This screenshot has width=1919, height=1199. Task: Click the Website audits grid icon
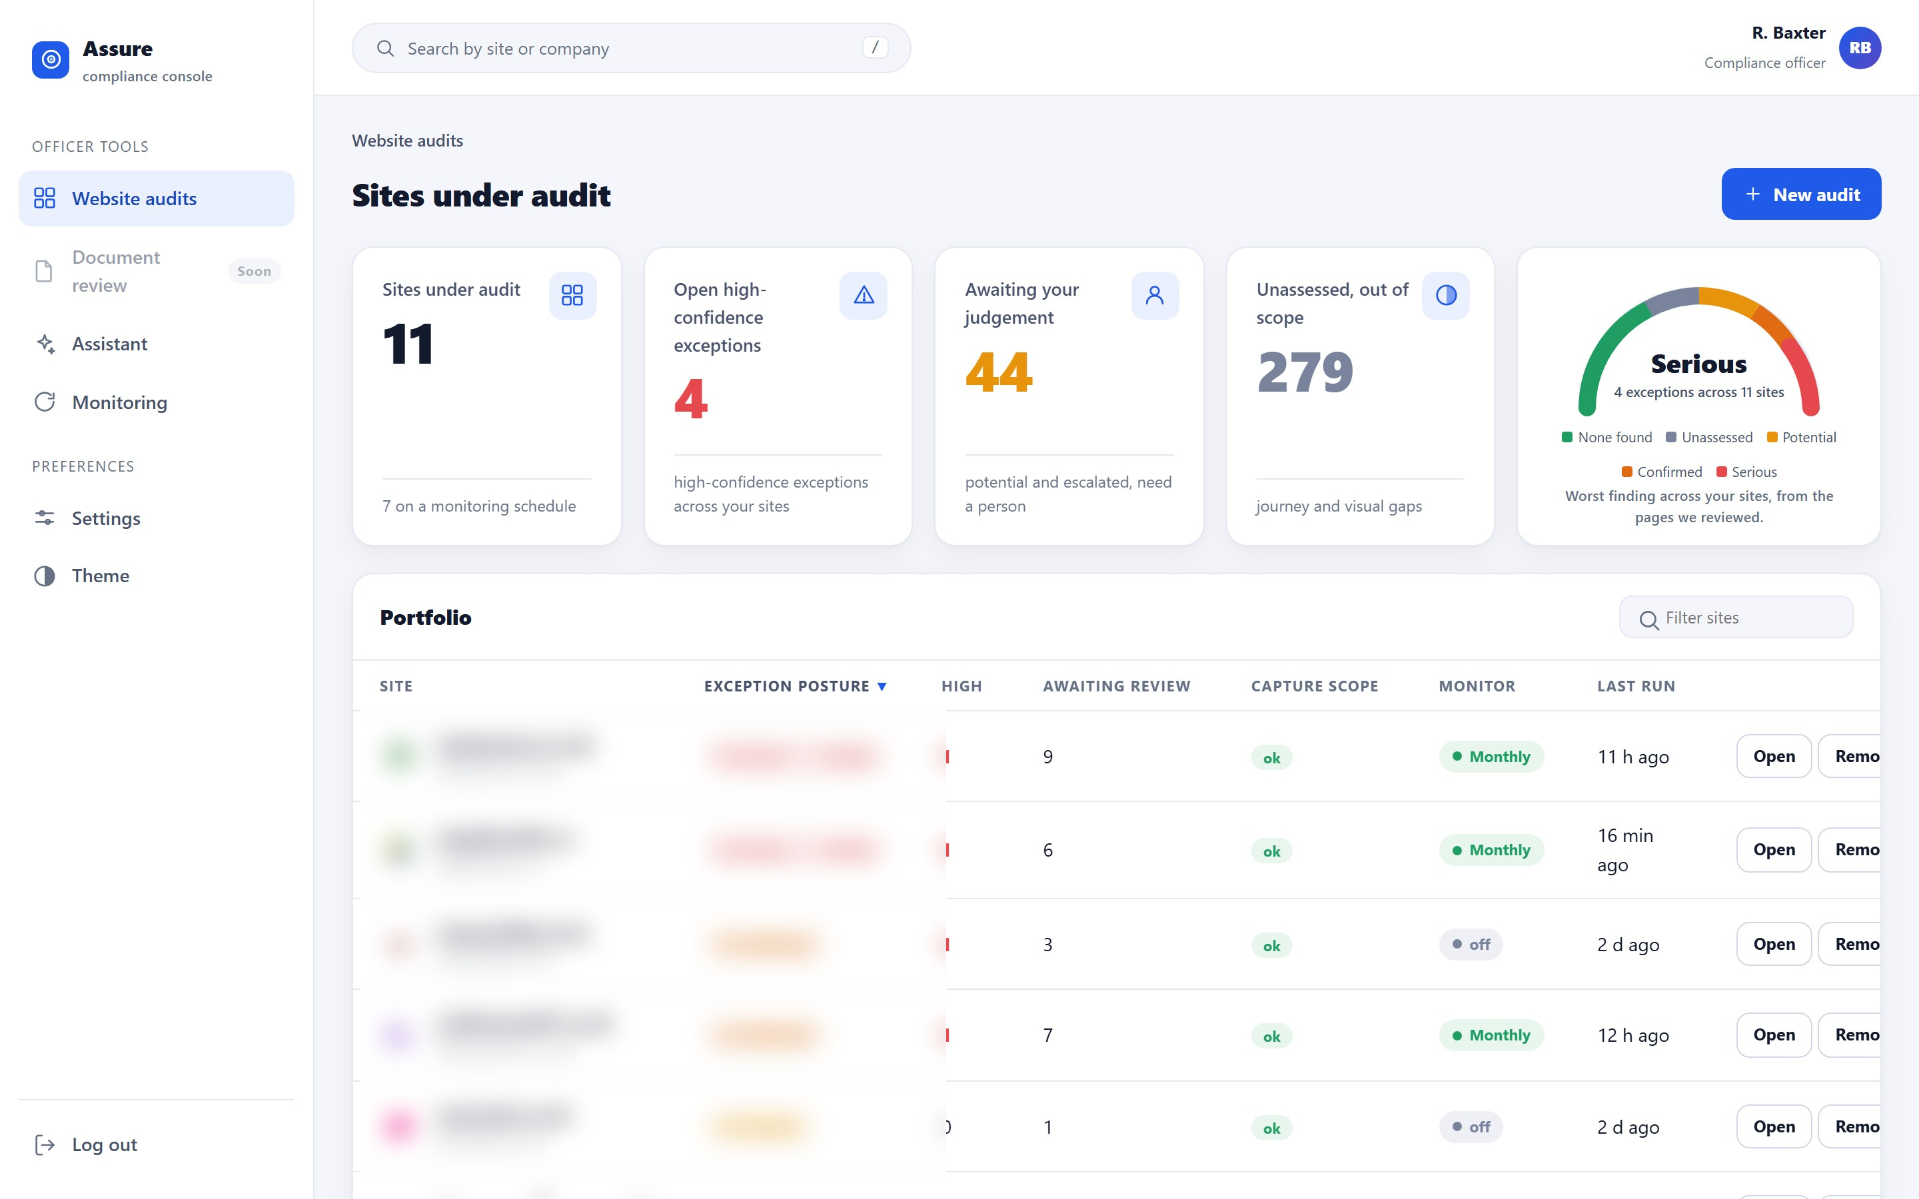coord(45,199)
